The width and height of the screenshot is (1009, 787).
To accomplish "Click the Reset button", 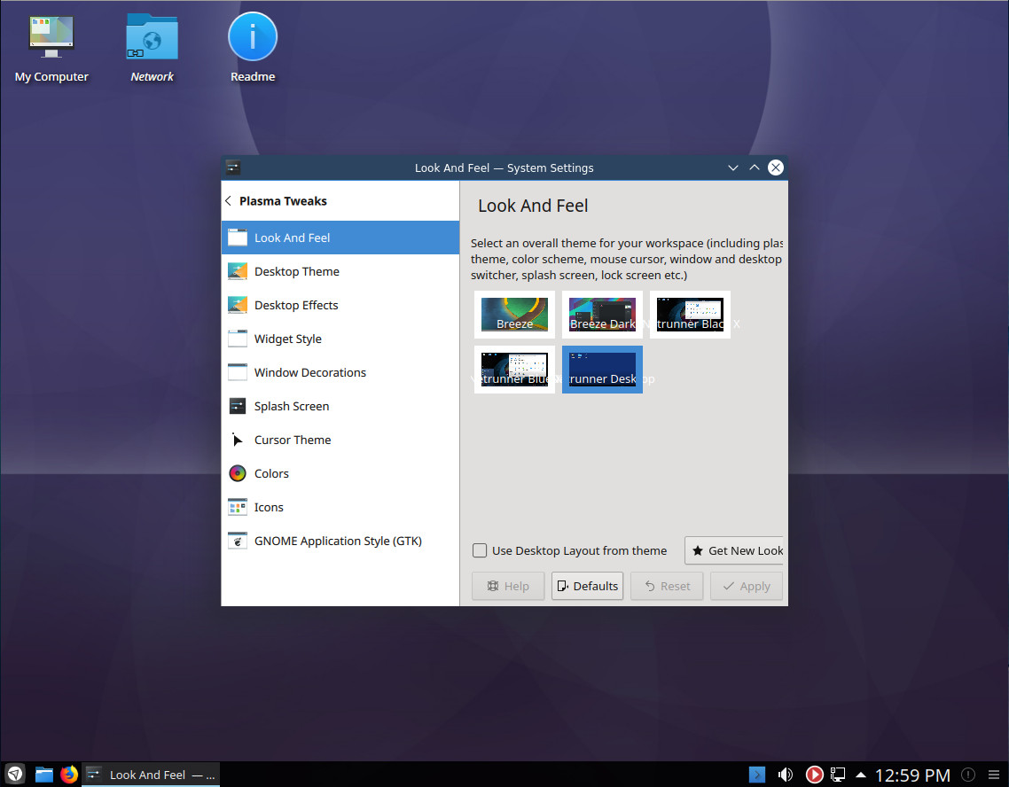I will (667, 586).
